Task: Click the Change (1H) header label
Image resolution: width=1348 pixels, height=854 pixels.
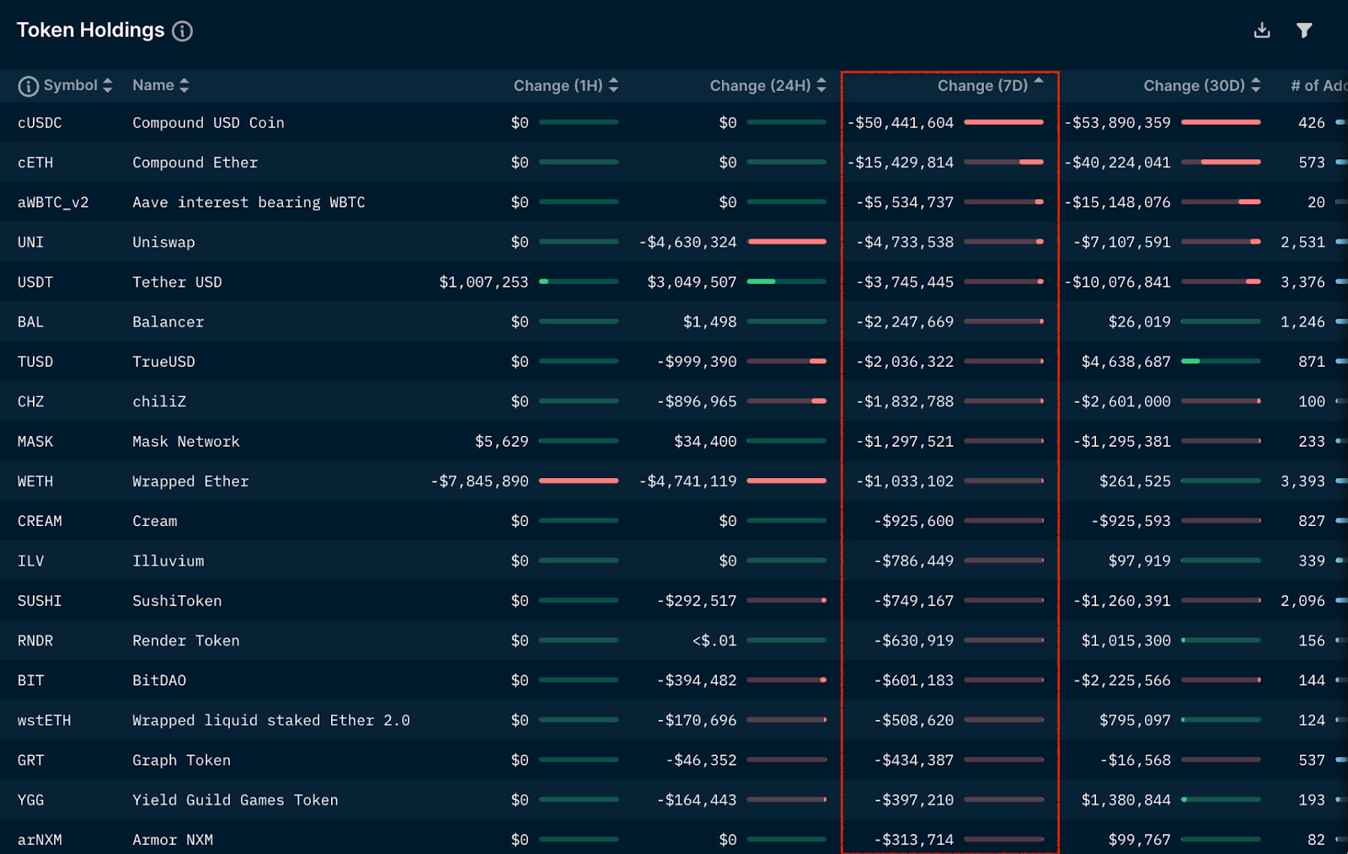Action: [x=559, y=86]
